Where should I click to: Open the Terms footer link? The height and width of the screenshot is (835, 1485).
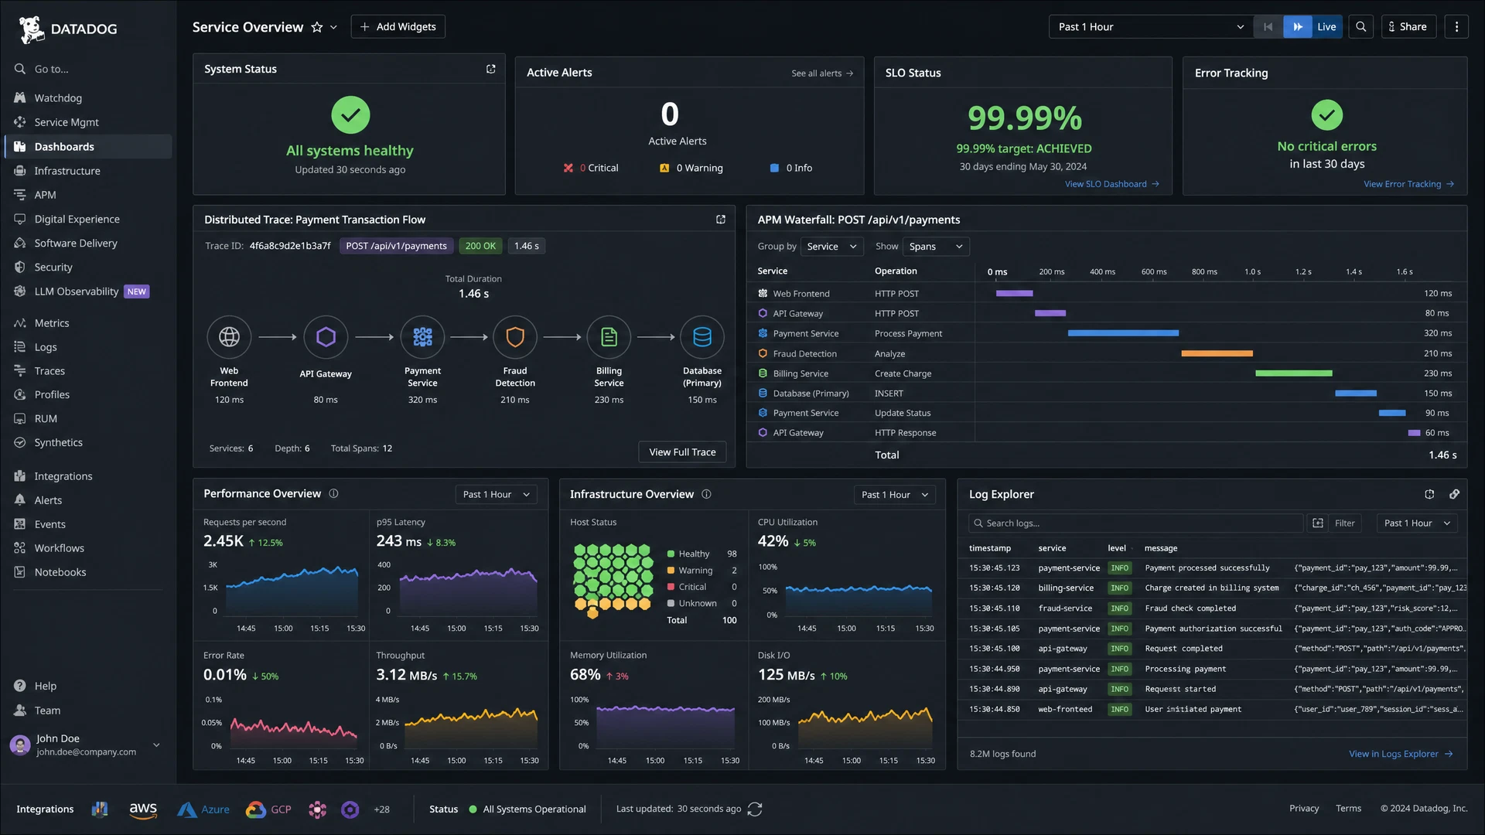1348,809
